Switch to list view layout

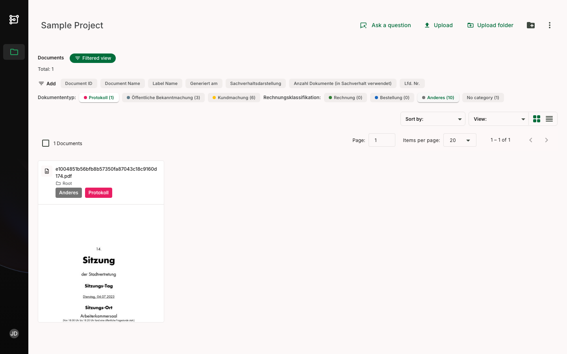tap(549, 119)
